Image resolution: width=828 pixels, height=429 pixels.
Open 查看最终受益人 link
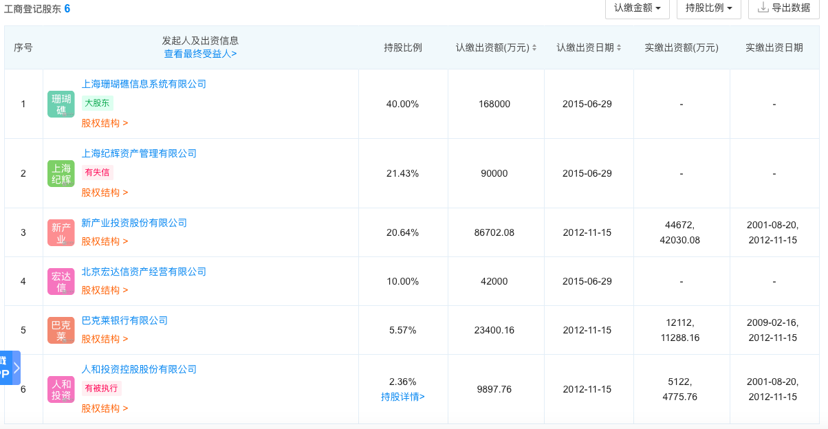pos(200,54)
